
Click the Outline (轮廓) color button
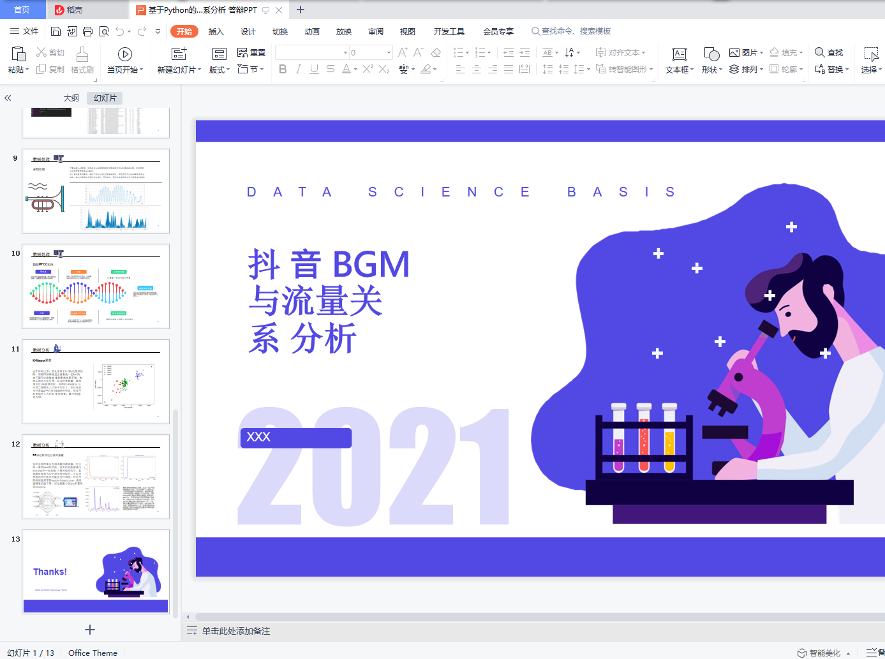786,69
